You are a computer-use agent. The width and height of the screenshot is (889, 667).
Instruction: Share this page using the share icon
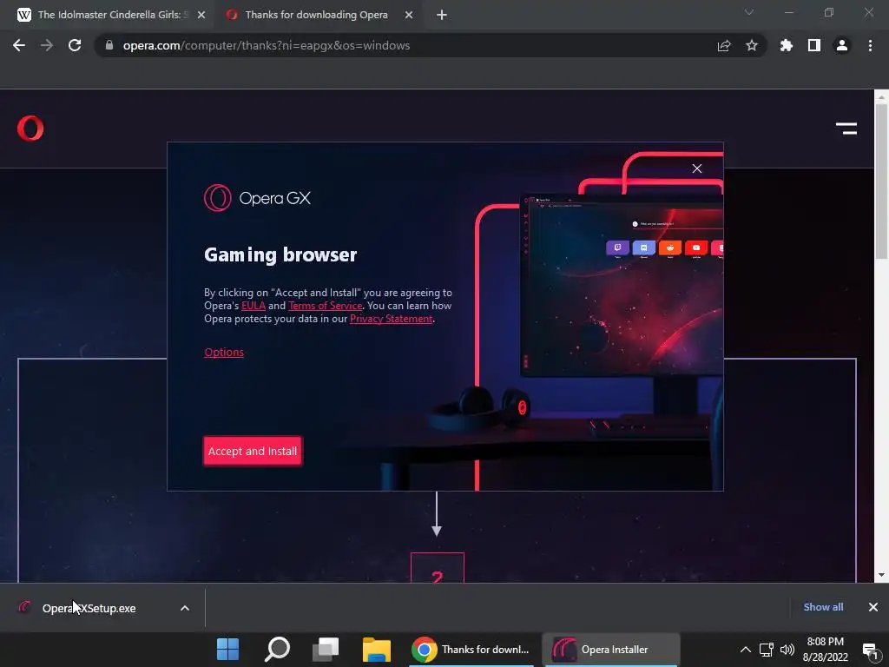pos(724,45)
